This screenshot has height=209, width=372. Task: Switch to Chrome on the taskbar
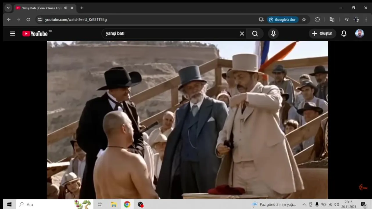click(x=127, y=204)
